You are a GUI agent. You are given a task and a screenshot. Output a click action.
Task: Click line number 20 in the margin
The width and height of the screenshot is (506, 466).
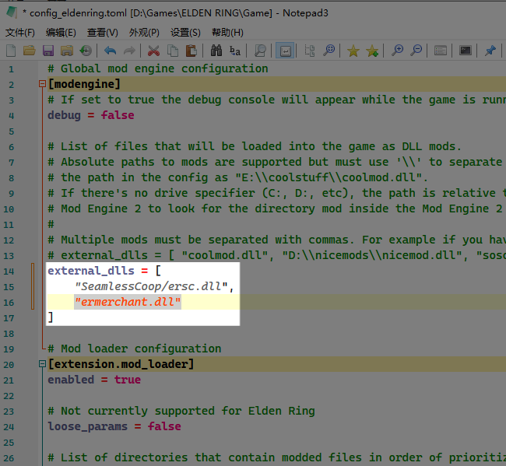point(9,365)
